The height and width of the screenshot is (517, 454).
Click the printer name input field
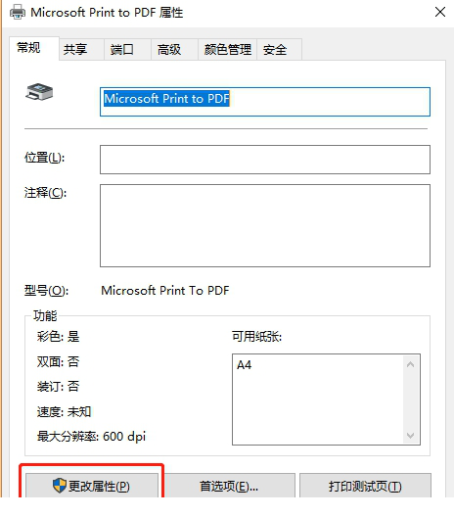point(265,102)
